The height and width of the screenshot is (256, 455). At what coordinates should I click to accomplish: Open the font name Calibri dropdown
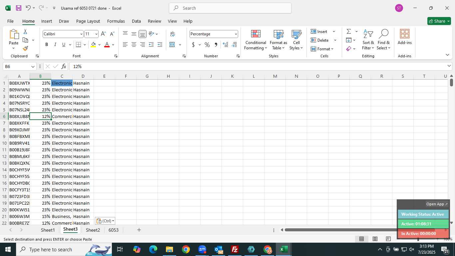click(x=81, y=34)
